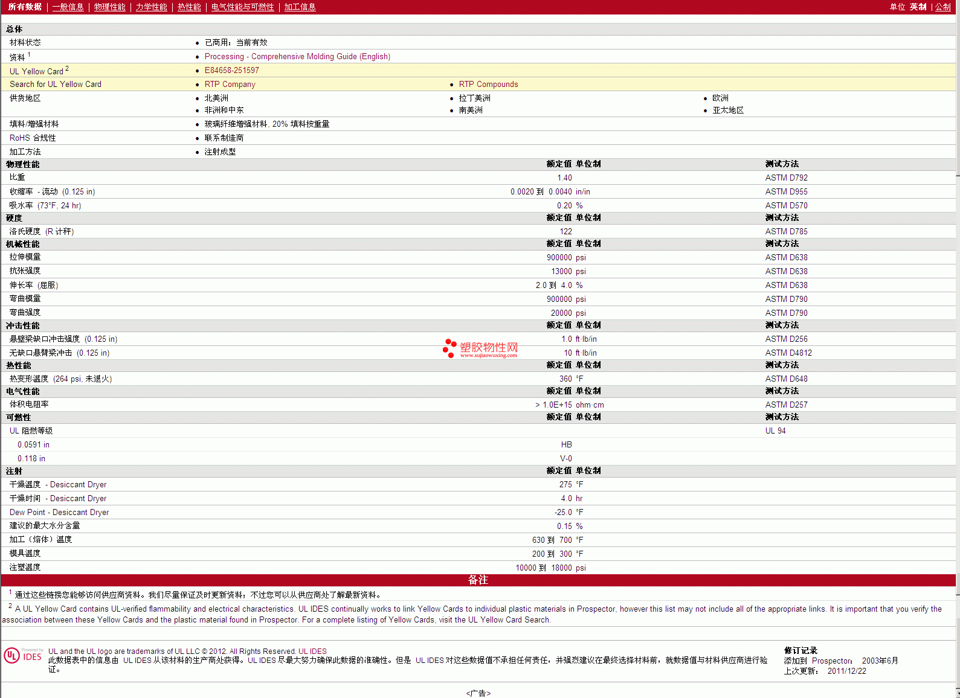Click the 机械性能 section header
This screenshot has width=960, height=698.
tap(22, 244)
